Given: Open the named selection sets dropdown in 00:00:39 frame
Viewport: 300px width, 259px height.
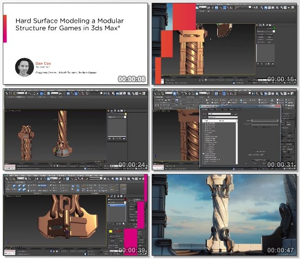Looking at the screenshot, I should tap(96, 178).
